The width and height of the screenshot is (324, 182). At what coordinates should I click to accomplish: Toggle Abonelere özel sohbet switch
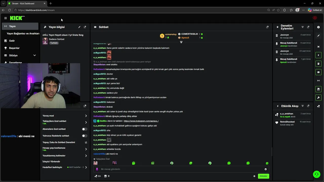[x=85, y=129]
